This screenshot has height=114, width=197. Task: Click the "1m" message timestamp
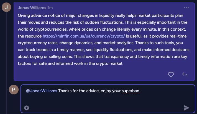[50, 7]
